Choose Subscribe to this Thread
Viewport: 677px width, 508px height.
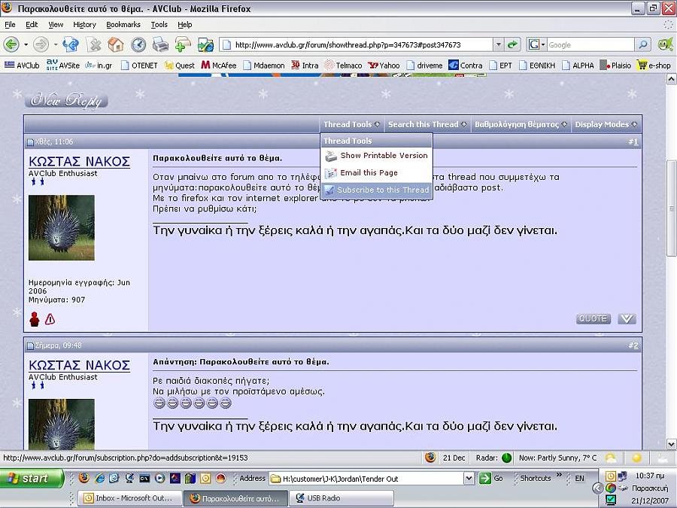(x=377, y=190)
